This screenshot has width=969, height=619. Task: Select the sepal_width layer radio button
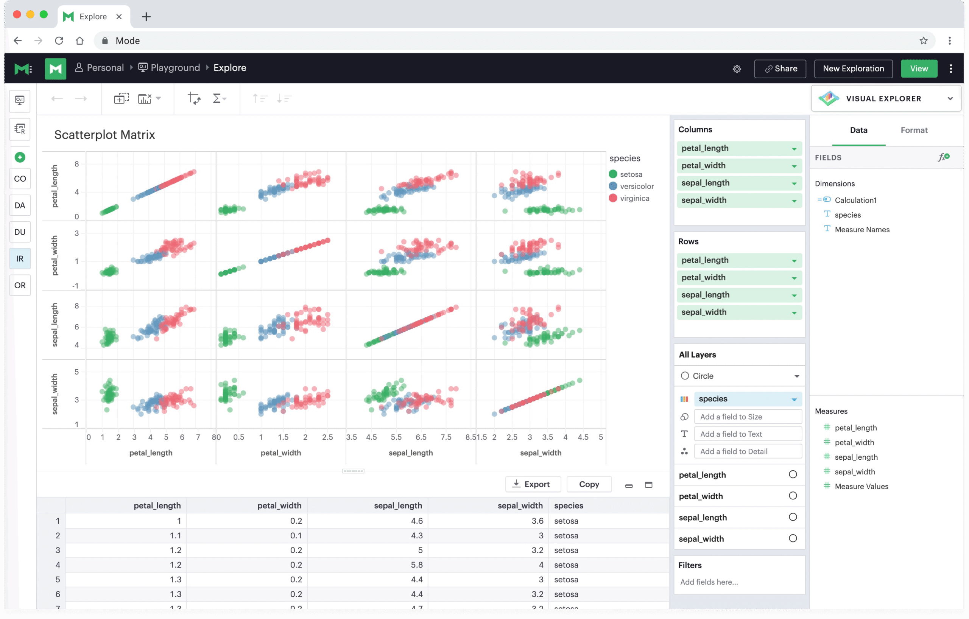pos(792,538)
